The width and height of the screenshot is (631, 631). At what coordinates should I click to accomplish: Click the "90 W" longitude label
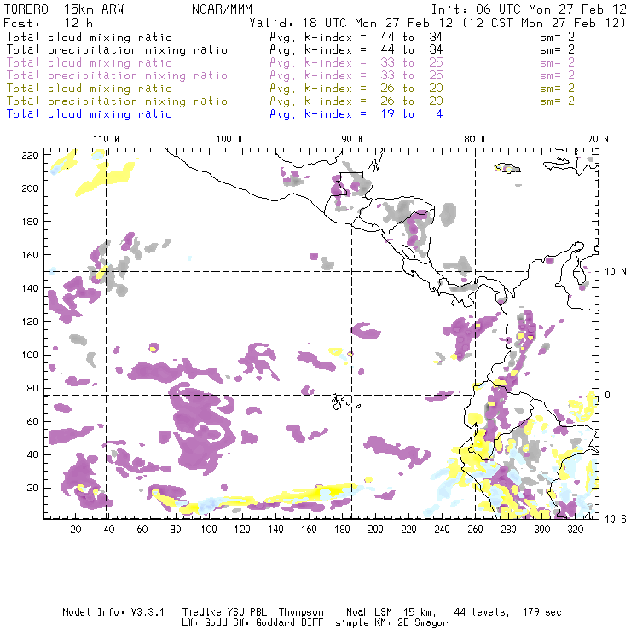[x=351, y=139]
